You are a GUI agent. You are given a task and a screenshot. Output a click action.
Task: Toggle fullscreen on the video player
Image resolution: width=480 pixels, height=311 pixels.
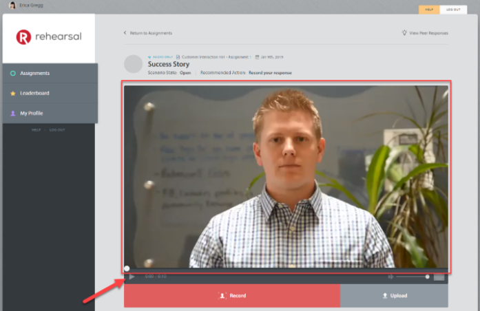[x=439, y=277]
